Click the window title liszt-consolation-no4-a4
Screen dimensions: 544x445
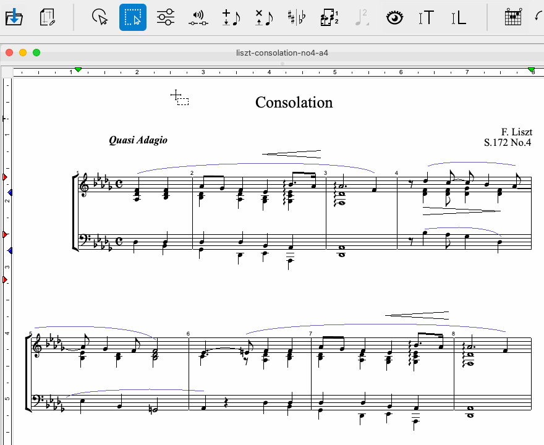282,53
